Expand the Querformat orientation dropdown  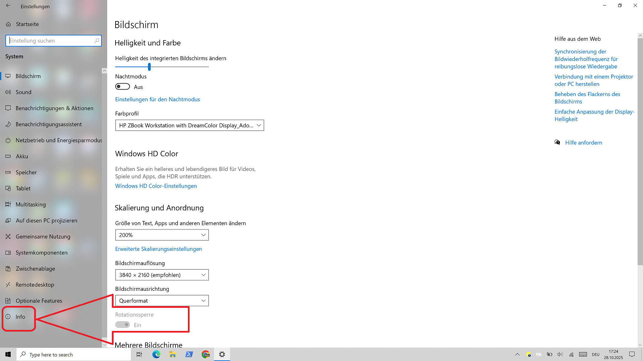click(x=162, y=300)
